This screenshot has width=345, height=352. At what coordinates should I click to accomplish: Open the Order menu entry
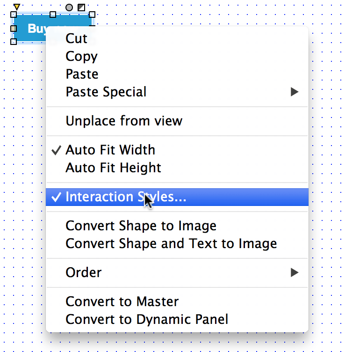pyautogui.click(x=84, y=272)
